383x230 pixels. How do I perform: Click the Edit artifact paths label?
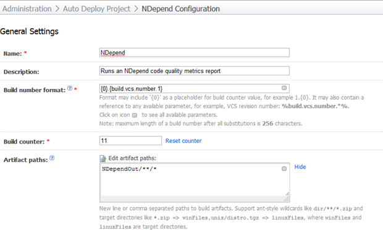coord(132,158)
